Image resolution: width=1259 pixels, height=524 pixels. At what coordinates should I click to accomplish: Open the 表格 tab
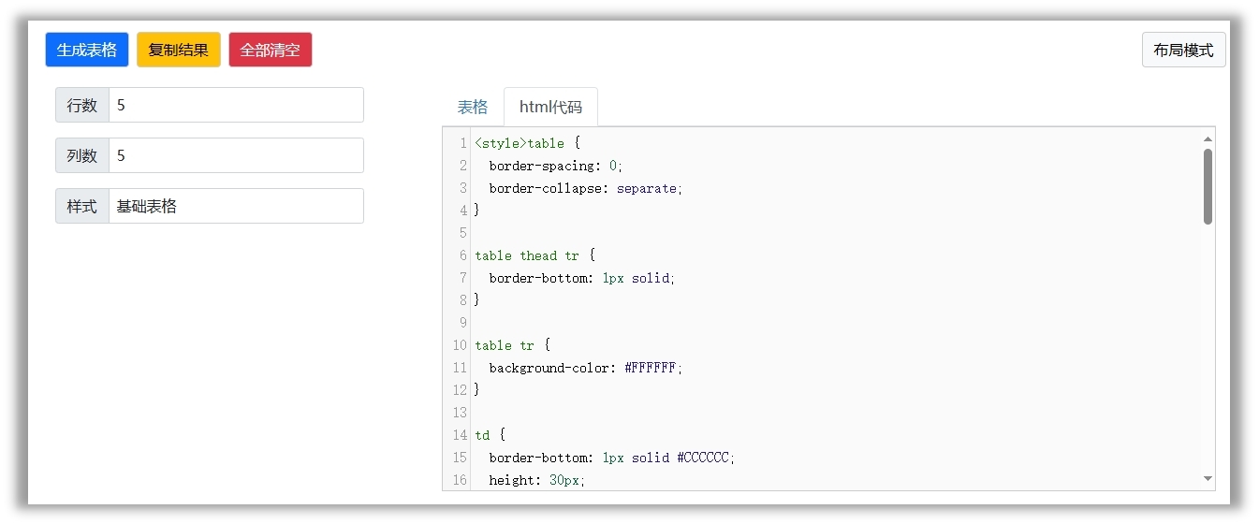(473, 107)
